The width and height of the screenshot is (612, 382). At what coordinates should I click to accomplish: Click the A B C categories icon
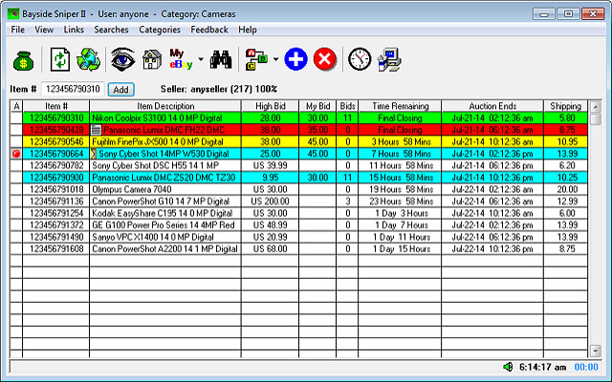point(256,59)
